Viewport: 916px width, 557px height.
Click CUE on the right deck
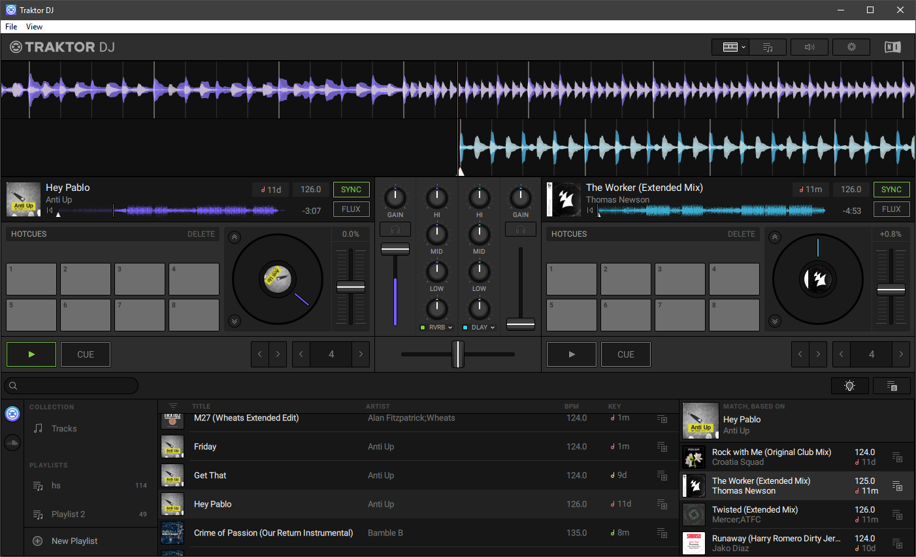(x=626, y=354)
